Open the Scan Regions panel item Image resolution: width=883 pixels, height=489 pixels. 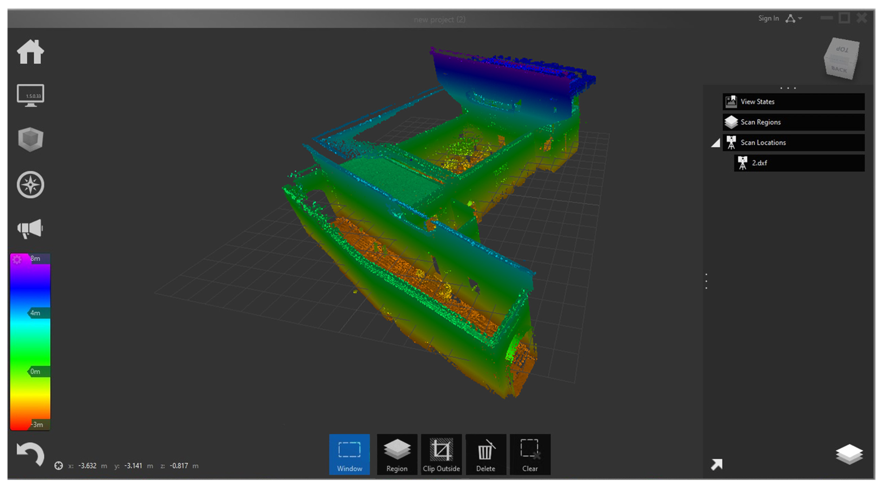793,122
